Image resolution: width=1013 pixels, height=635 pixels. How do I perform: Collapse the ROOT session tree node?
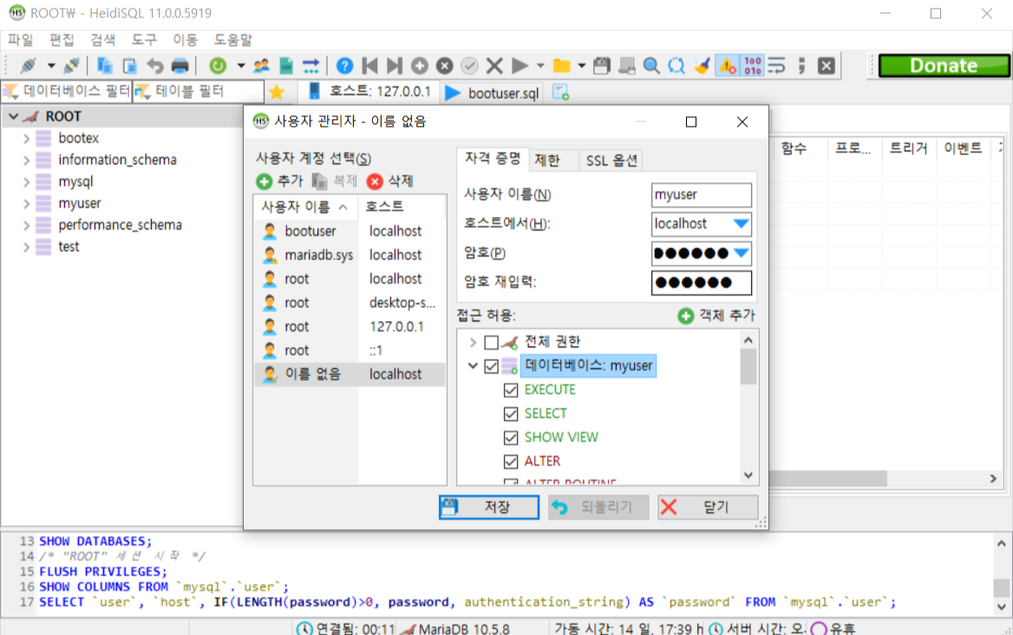[x=13, y=117]
